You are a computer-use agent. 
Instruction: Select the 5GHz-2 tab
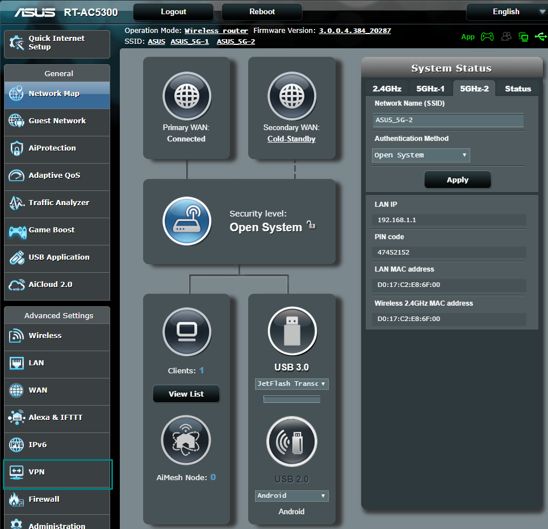pyautogui.click(x=474, y=89)
